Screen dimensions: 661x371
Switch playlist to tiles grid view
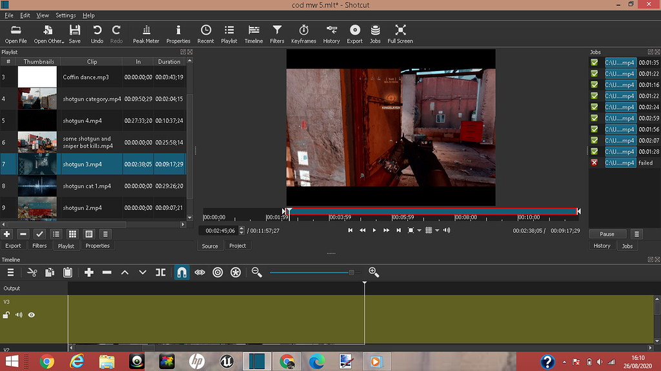point(72,234)
